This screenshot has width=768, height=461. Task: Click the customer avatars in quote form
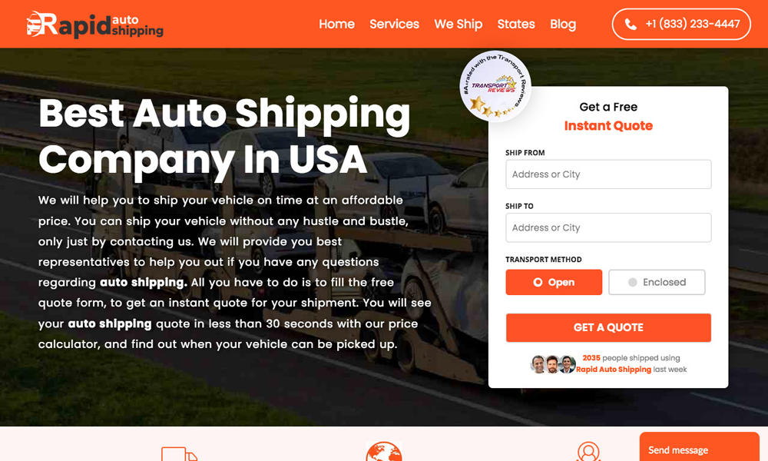click(553, 364)
